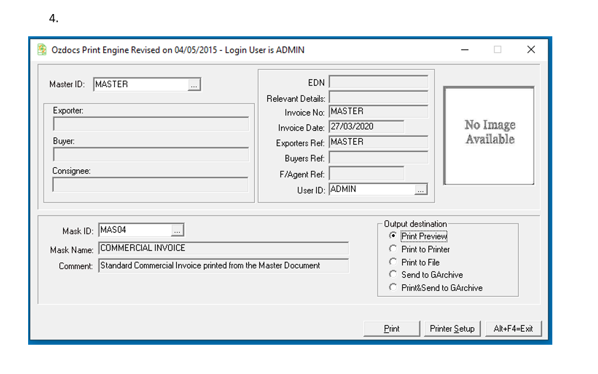598x374 pixels.
Task: Minimize the Ozdocs Print Engine window
Action: coord(464,50)
